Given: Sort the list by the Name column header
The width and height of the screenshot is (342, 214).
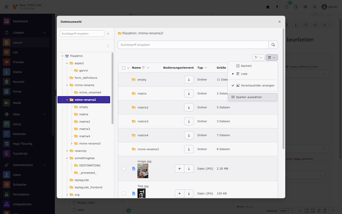Looking at the screenshot, I should (x=136, y=68).
